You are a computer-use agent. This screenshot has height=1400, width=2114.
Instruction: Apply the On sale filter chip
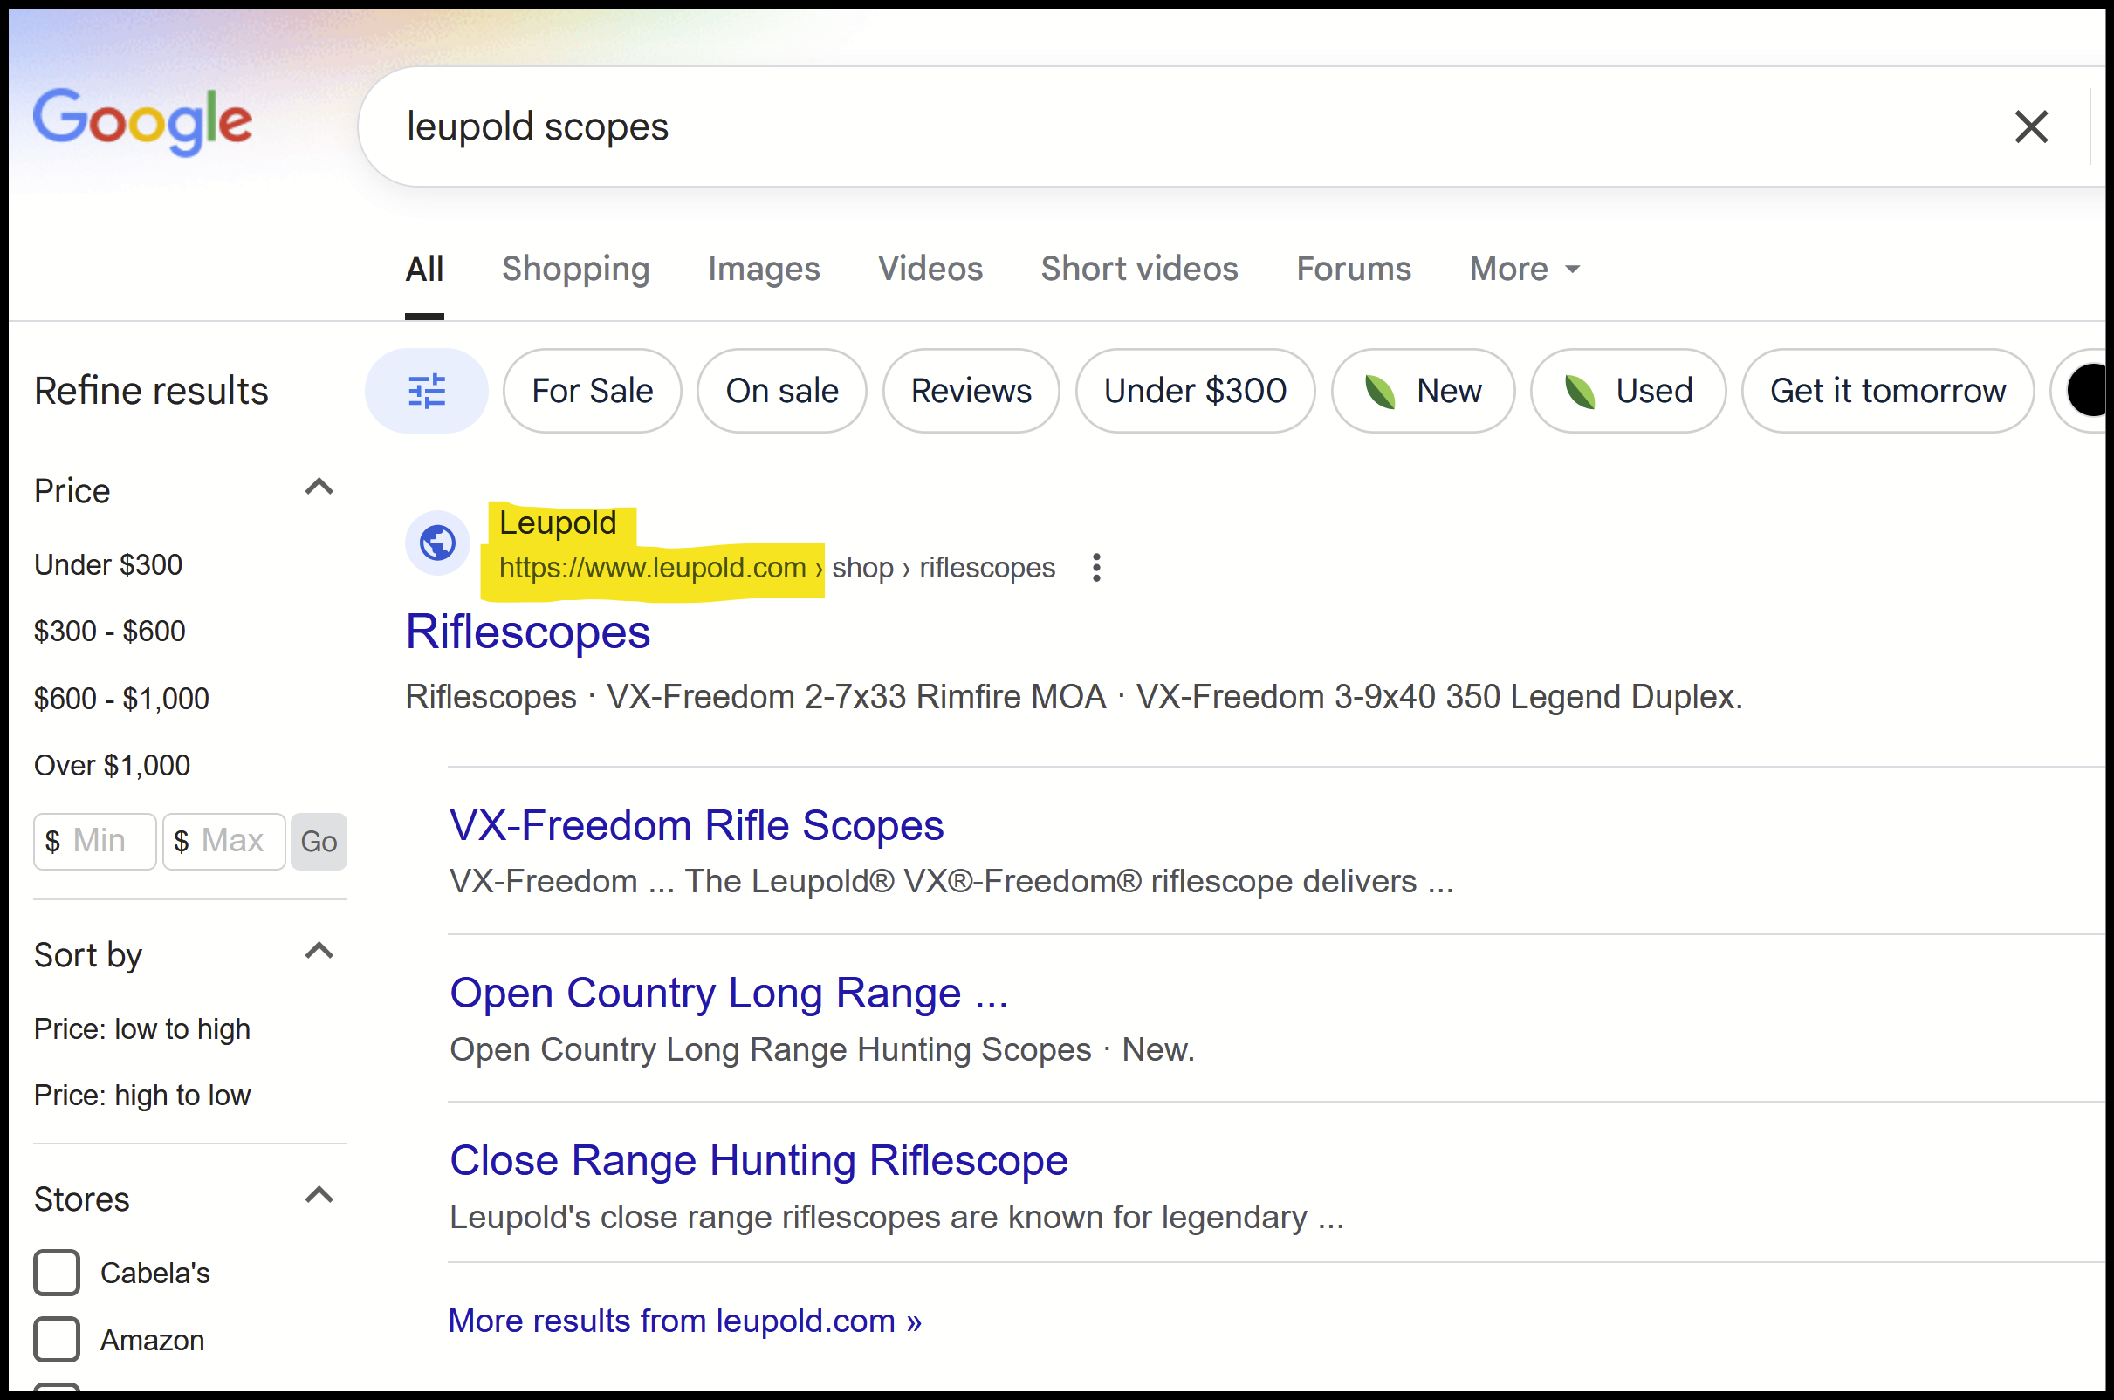[x=782, y=391]
